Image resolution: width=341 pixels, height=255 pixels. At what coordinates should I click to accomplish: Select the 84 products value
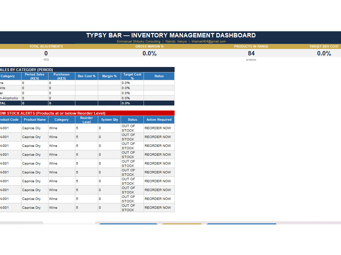pyautogui.click(x=251, y=53)
